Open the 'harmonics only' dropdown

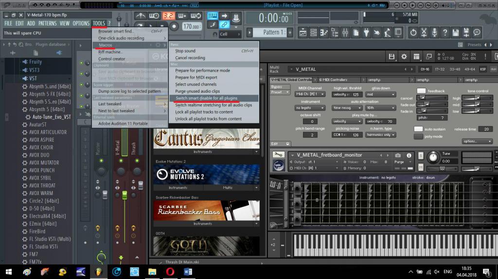coord(380,135)
